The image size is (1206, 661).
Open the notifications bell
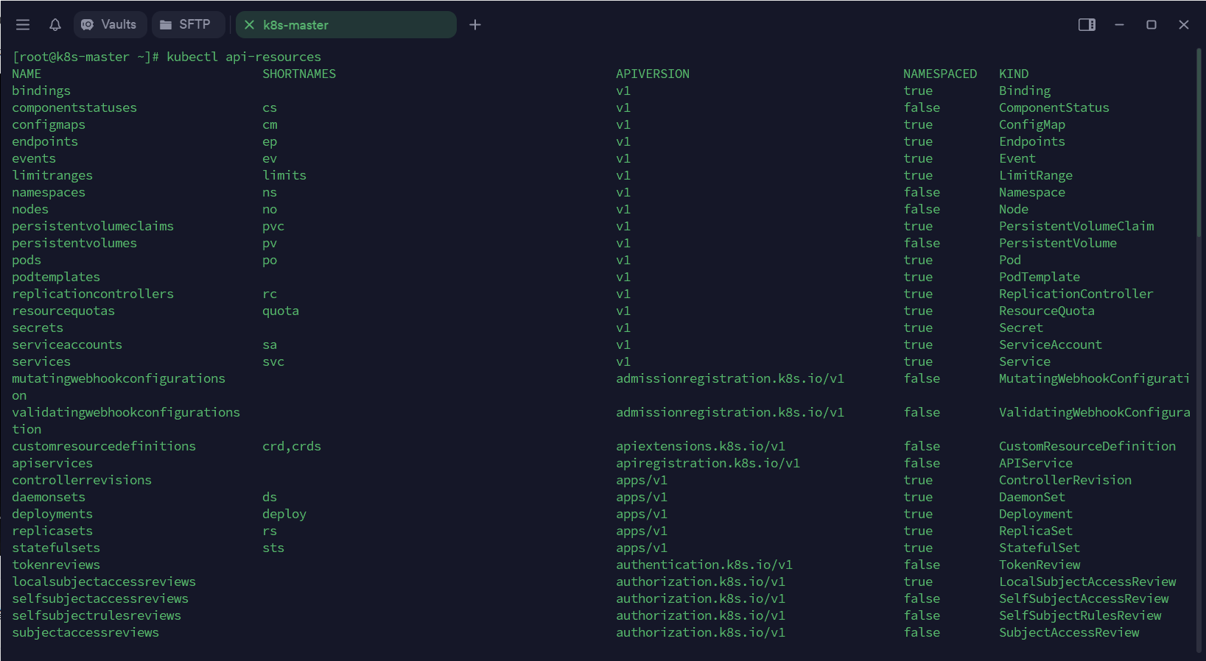coord(55,25)
